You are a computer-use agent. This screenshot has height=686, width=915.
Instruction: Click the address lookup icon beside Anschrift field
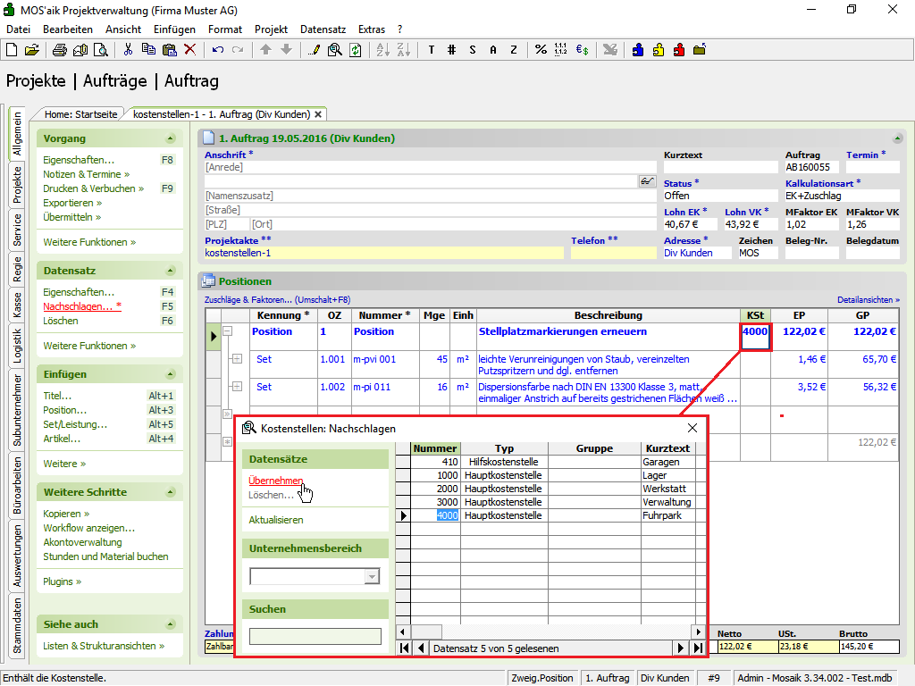pos(647,181)
